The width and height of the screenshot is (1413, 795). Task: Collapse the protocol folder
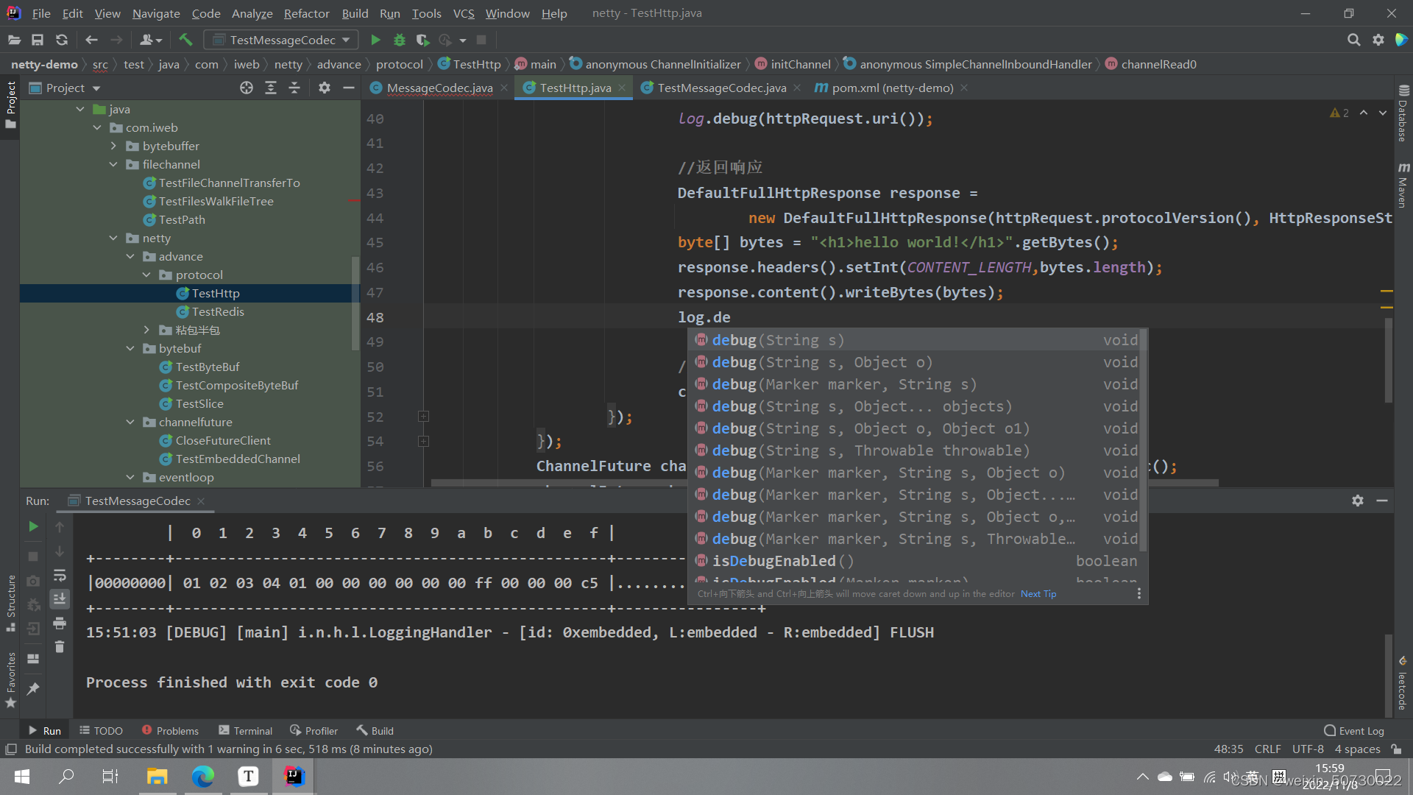[146, 275]
